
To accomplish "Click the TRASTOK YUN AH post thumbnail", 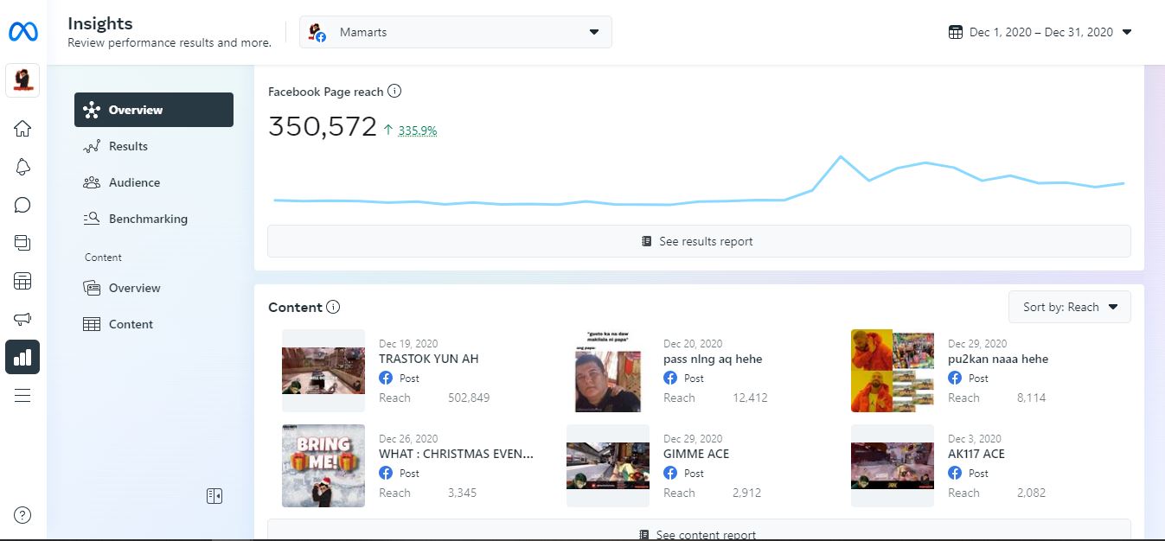I will [x=323, y=371].
